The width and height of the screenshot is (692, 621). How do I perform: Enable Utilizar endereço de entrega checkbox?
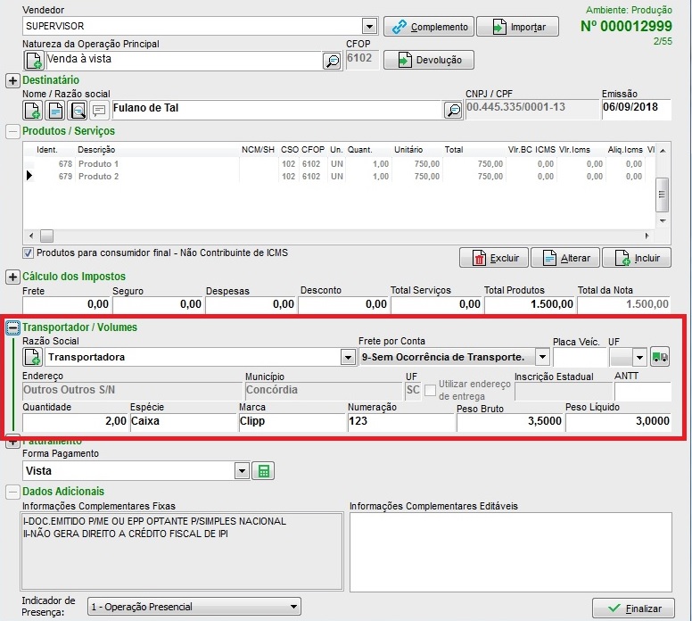(x=431, y=390)
